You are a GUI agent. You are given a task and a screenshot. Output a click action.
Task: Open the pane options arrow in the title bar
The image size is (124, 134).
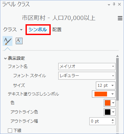[109, 5]
